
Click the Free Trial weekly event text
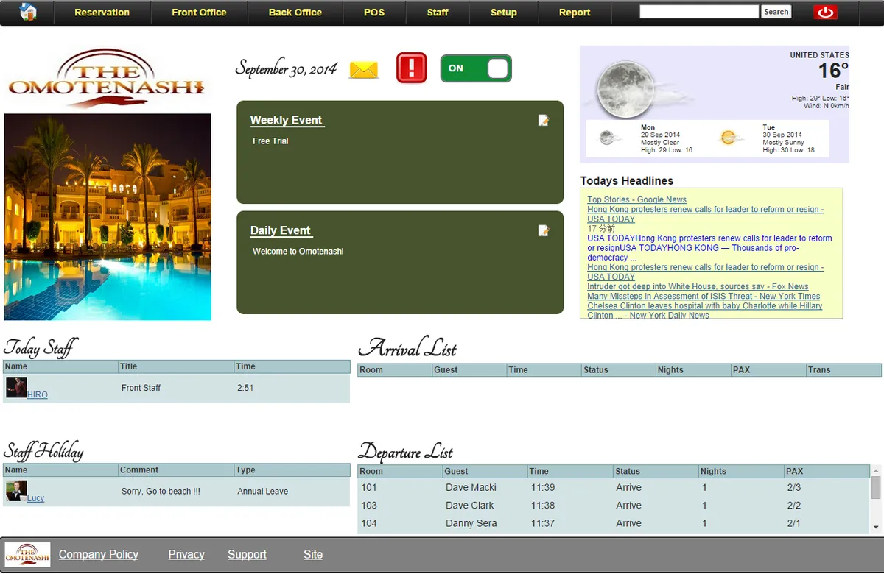click(270, 141)
